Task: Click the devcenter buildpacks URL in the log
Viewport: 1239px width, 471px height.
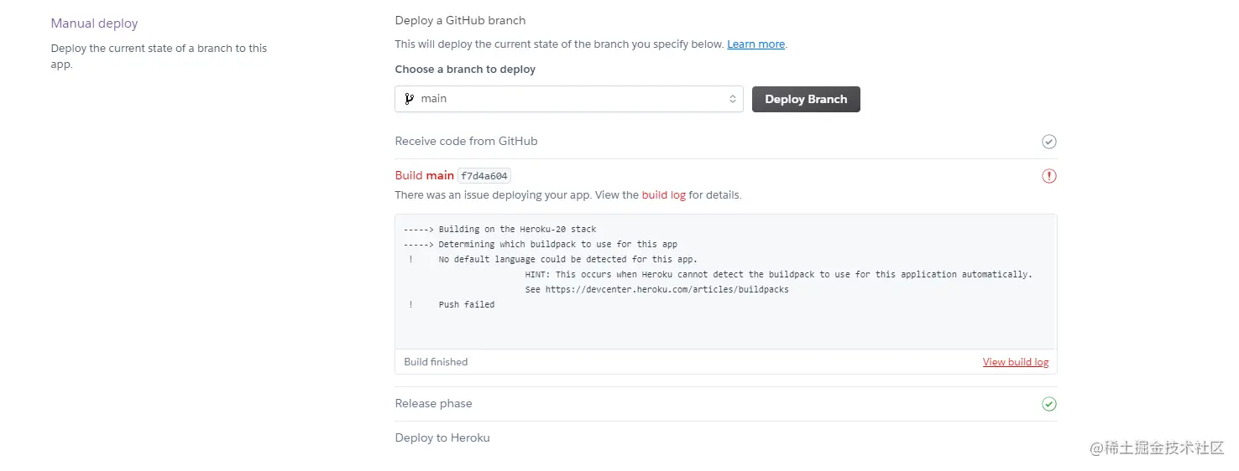Action: point(667,290)
